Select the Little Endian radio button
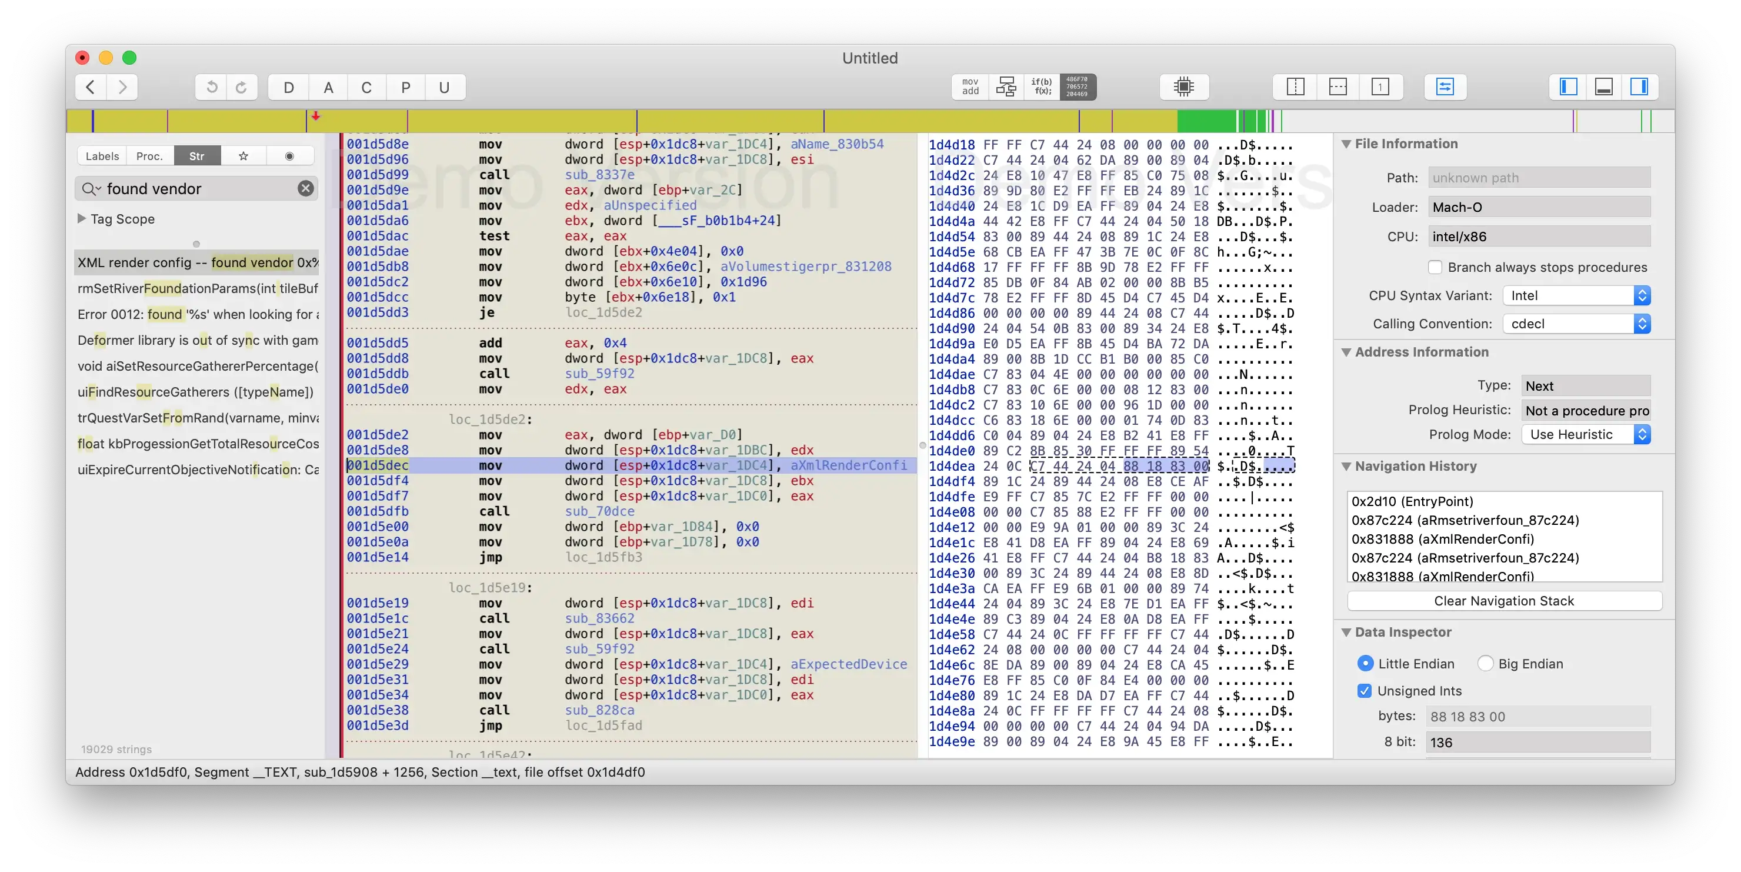1741x872 pixels. (1365, 664)
